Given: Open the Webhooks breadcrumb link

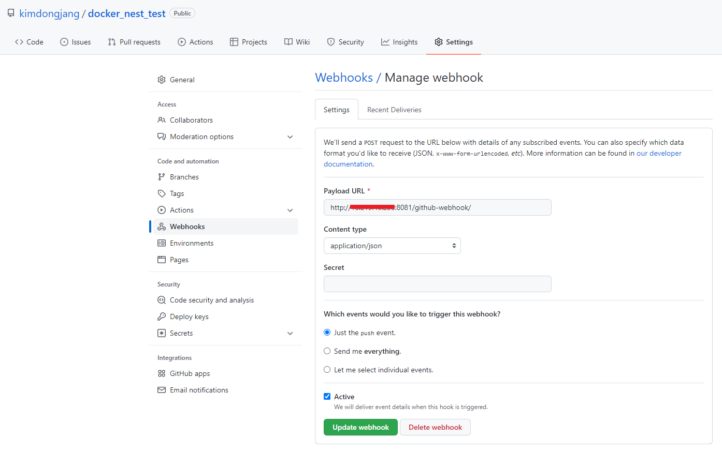Looking at the screenshot, I should [344, 78].
